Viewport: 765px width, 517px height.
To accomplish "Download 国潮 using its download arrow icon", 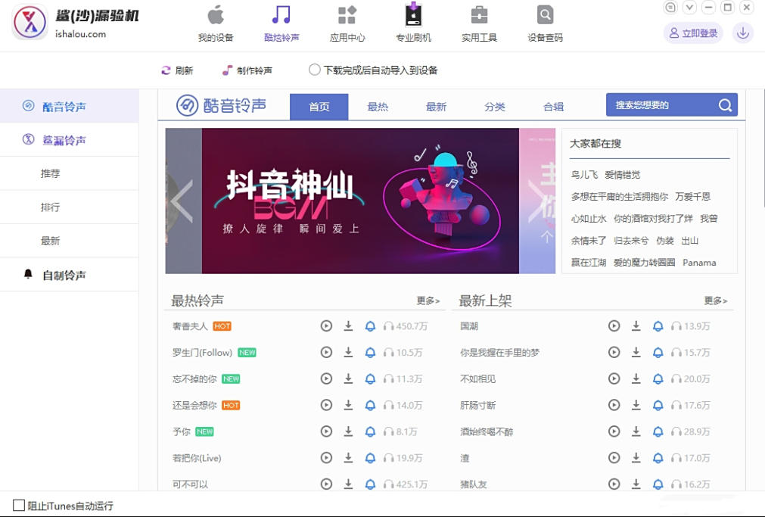I will click(x=635, y=325).
